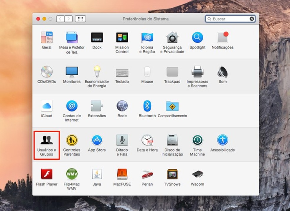Viewport: 290px width, 211px height.
Task: Click the Bluetooth preferences icon
Action: coord(147,106)
